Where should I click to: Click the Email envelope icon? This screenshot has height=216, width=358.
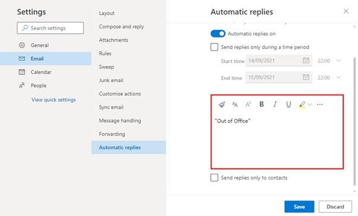(22, 59)
